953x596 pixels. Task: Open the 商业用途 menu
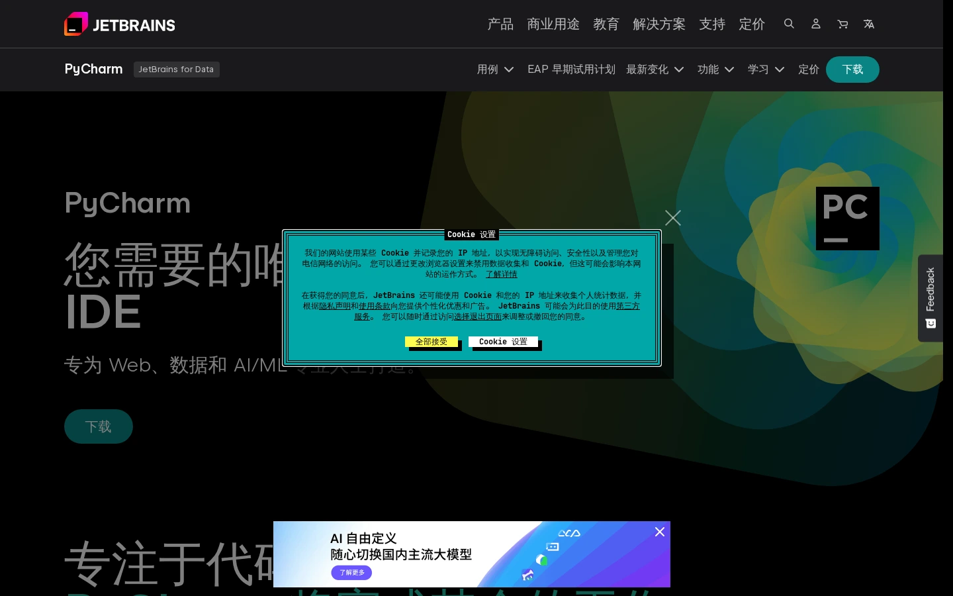[x=553, y=24]
